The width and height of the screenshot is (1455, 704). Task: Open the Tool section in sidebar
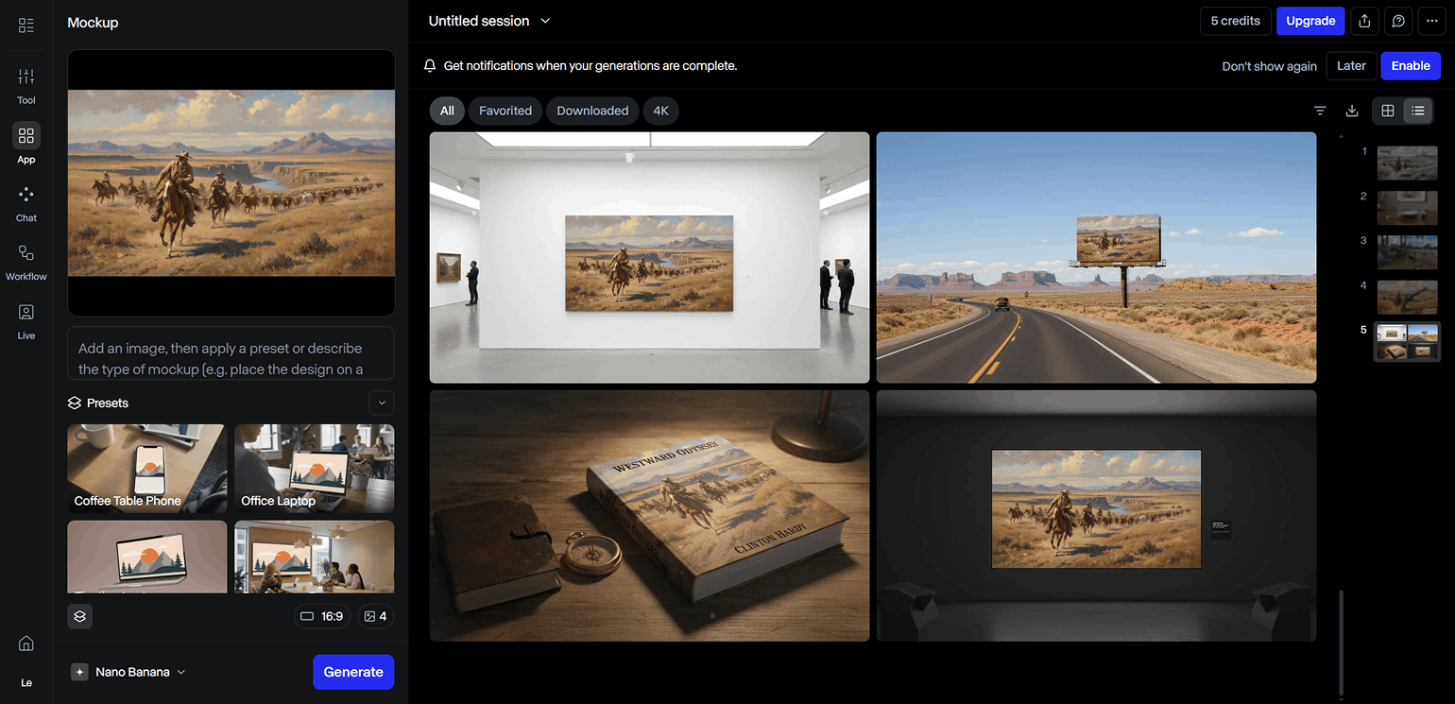[26, 85]
